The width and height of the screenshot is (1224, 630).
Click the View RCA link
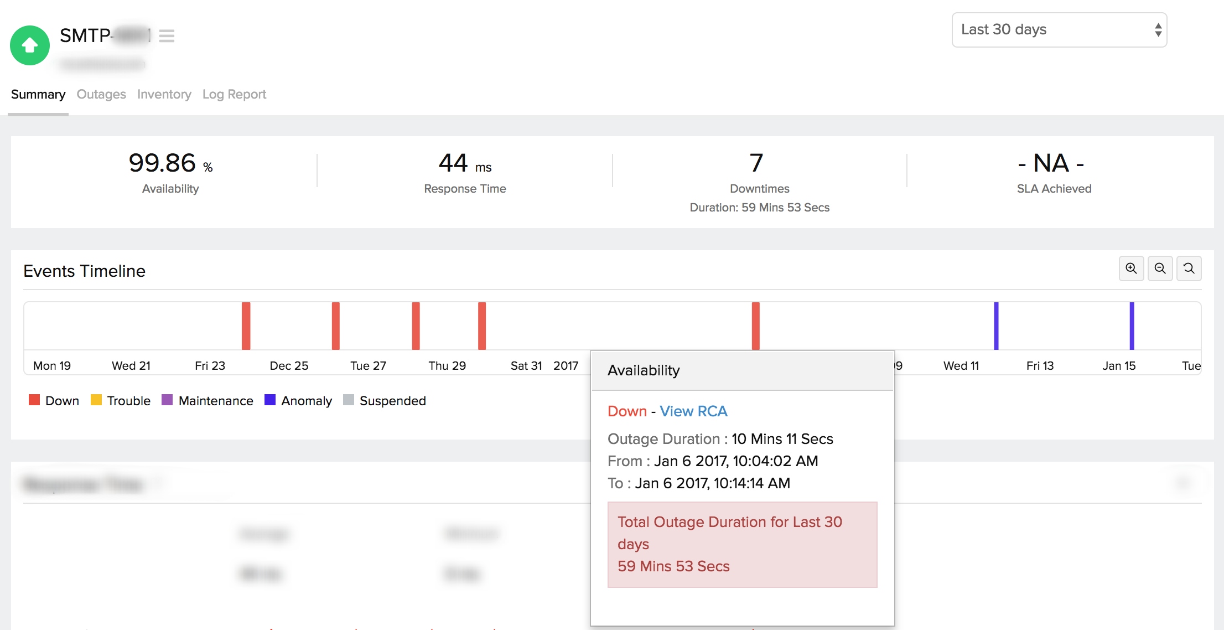pyautogui.click(x=693, y=411)
